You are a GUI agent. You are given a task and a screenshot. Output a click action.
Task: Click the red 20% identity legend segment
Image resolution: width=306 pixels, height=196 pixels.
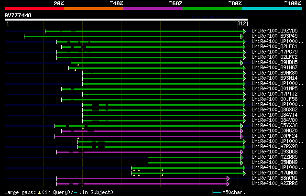34,9
